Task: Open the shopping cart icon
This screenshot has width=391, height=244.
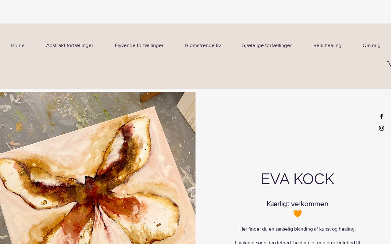Action: pyautogui.click(x=389, y=64)
